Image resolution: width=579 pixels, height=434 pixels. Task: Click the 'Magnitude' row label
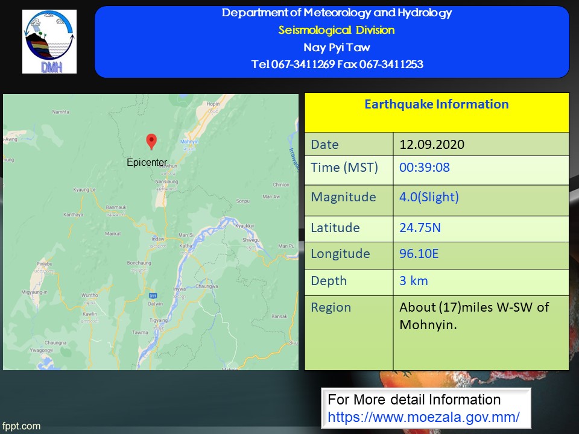pyautogui.click(x=343, y=197)
